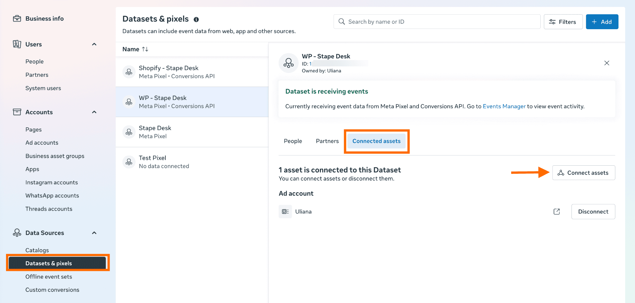This screenshot has height=303, width=635.
Task: Collapse the Users section chevron
Action: coord(94,44)
